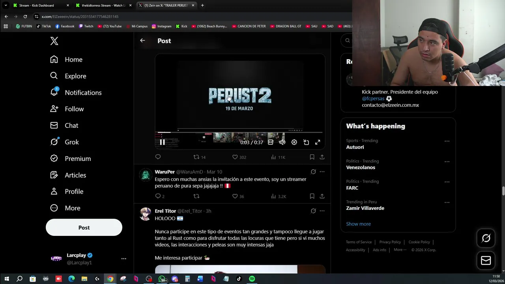The height and width of the screenshot is (284, 505).
Task: Share WaruPer's comment
Action: 322,196
